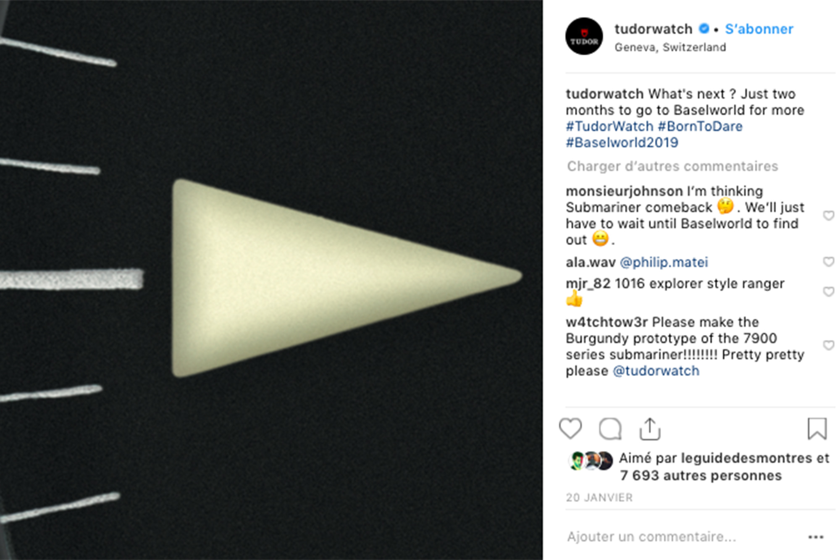This screenshot has width=840, height=560.
Task: Expand Charger d'autres commentaires
Action: 672,166
